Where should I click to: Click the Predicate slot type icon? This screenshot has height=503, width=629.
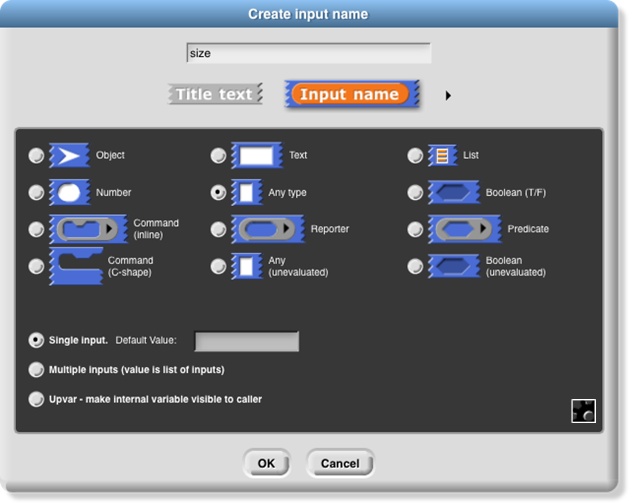pos(465,229)
